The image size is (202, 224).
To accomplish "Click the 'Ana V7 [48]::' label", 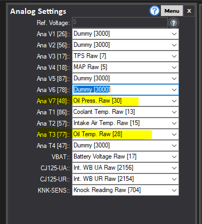I will click(x=53, y=101).
